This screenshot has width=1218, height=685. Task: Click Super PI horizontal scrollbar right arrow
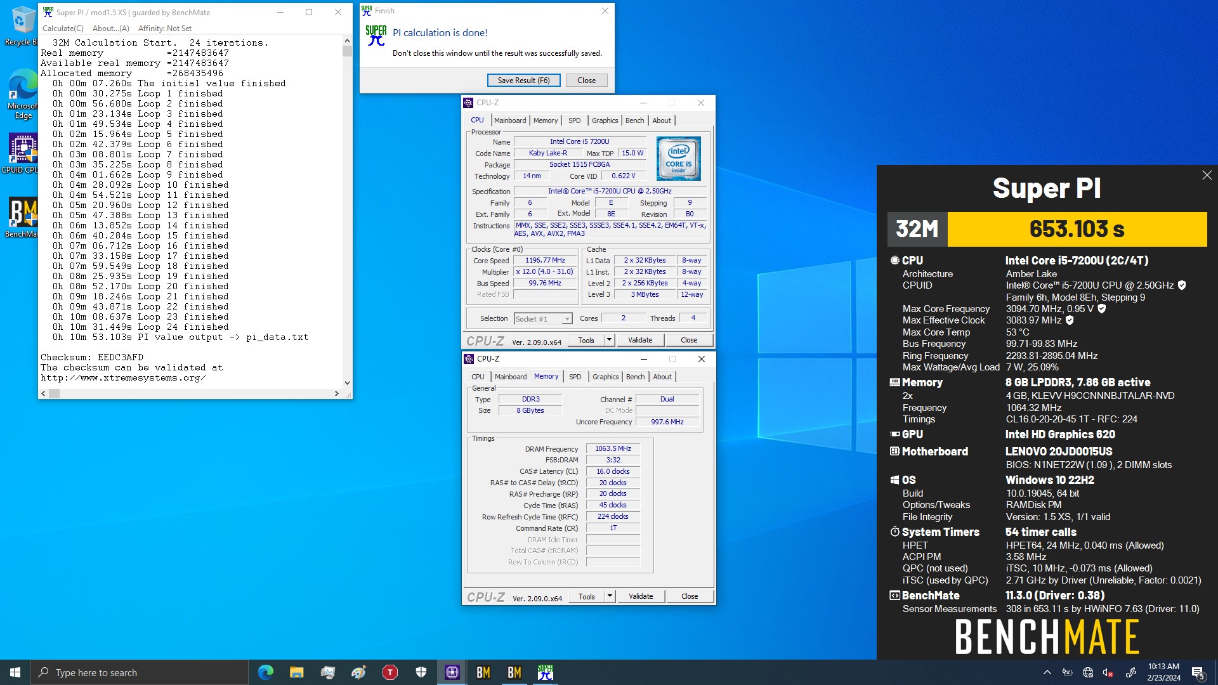(x=337, y=393)
